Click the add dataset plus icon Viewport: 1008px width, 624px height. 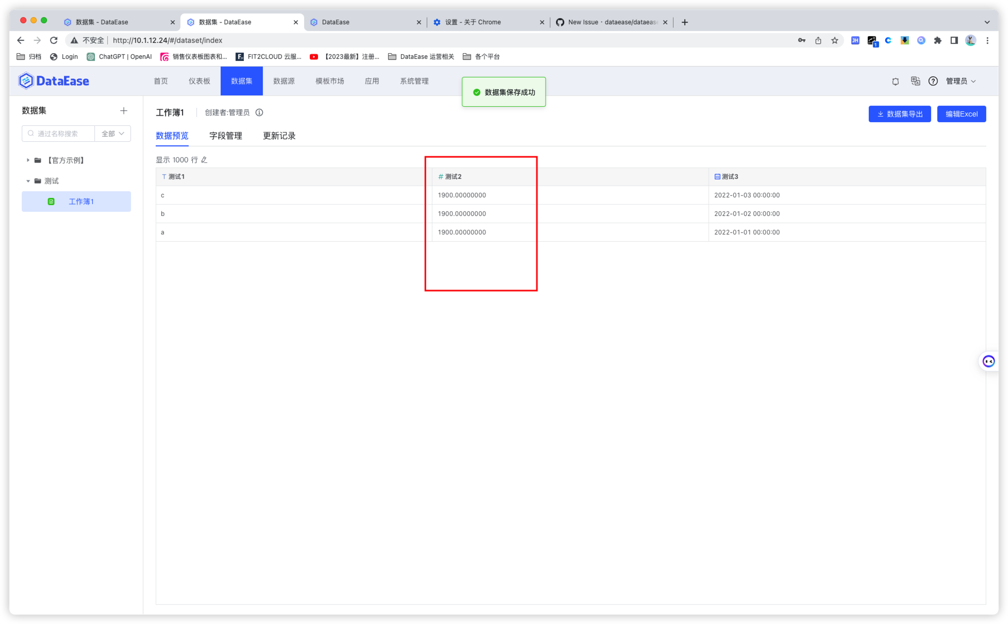coord(124,110)
